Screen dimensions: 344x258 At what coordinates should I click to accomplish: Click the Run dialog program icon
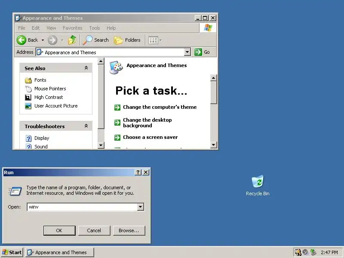point(15,191)
